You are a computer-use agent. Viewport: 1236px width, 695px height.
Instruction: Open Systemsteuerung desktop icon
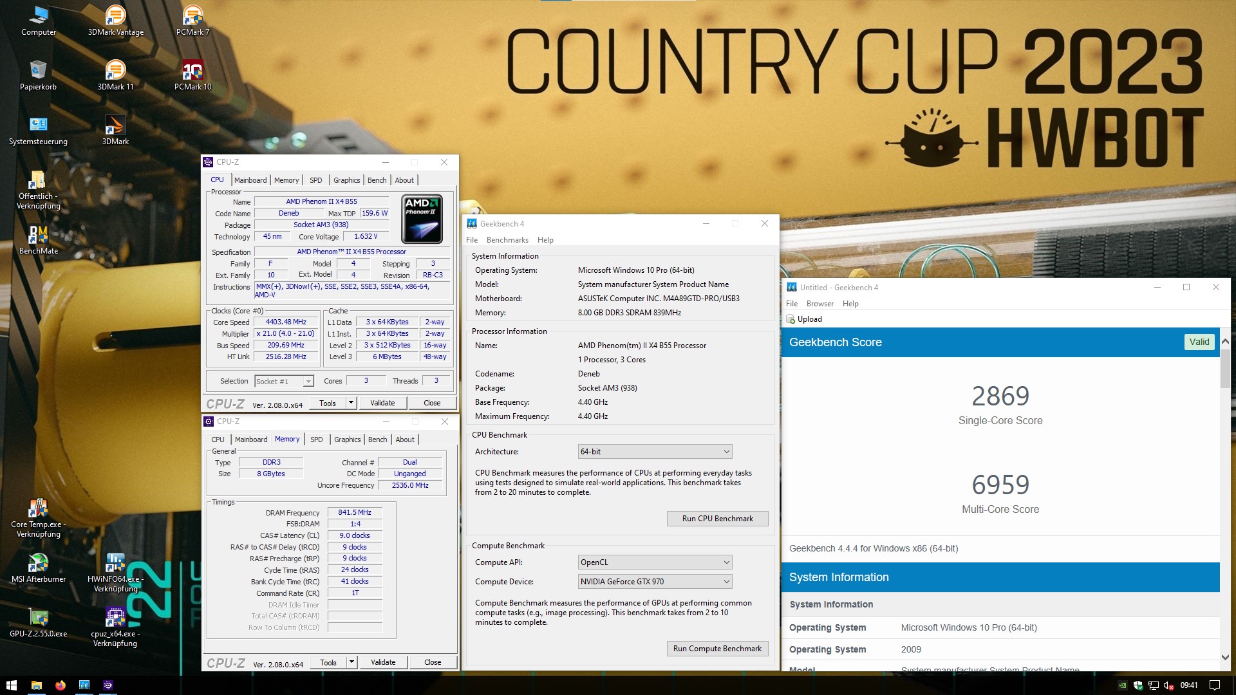click(x=38, y=131)
